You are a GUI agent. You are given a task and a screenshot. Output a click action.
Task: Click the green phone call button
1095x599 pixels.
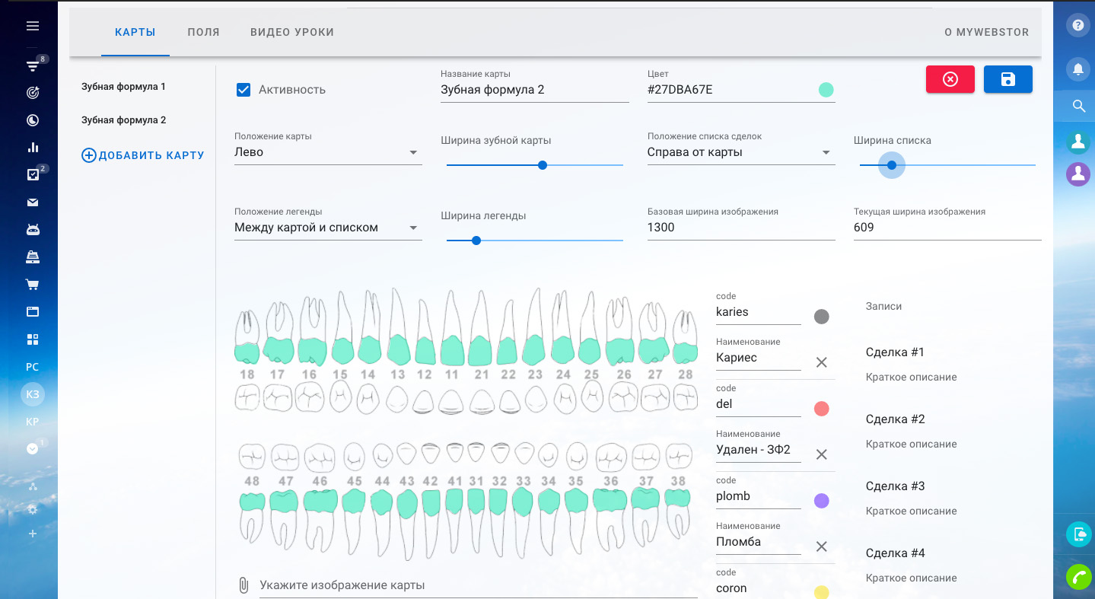(1077, 578)
